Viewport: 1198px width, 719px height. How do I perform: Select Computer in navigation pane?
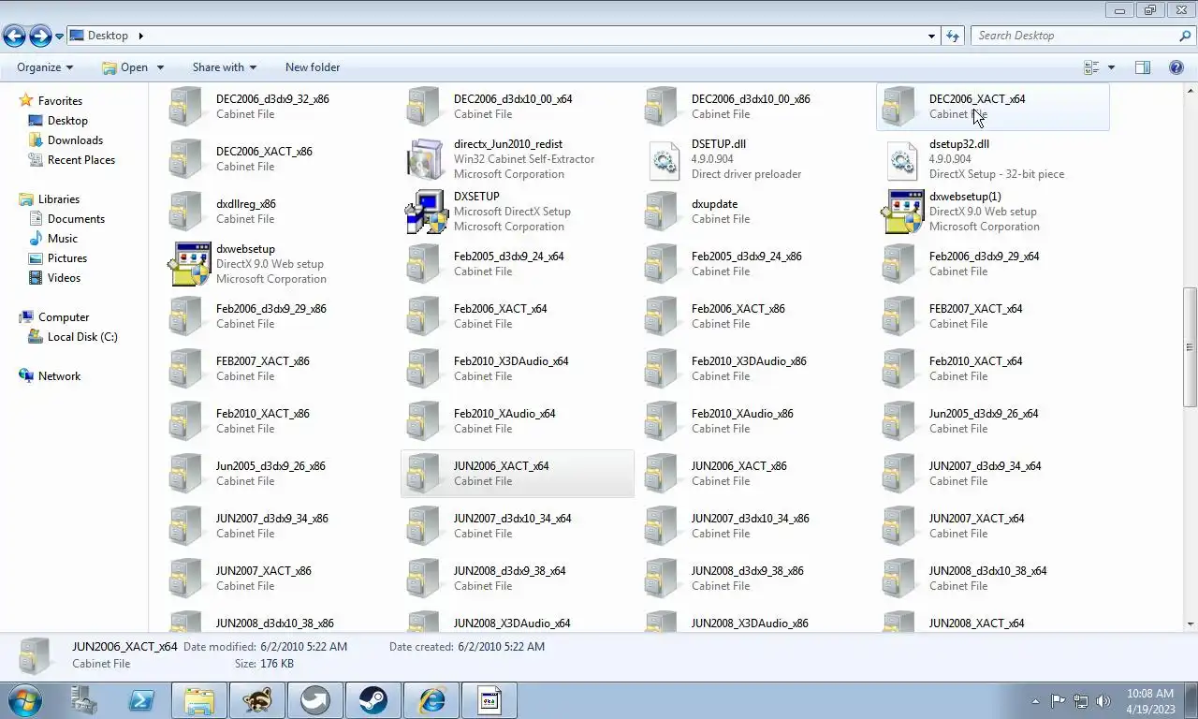pos(64,317)
